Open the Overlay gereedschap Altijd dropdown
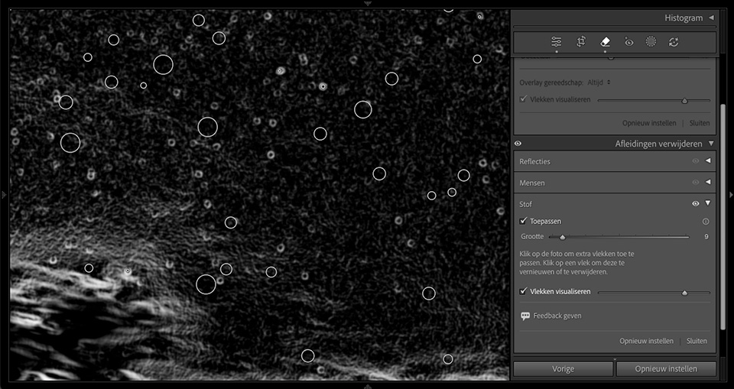Viewport: 734px width, 389px height. point(599,83)
